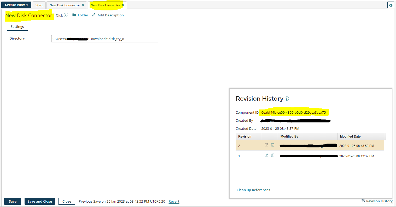Open the Create New dropdown

(16, 5)
